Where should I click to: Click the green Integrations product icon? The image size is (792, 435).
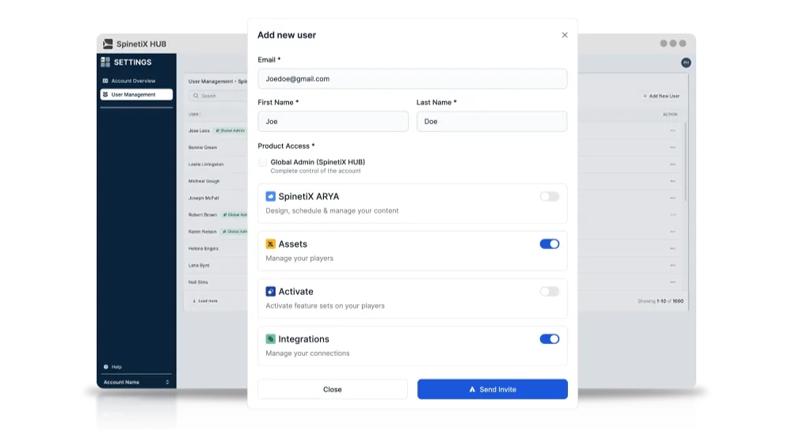click(271, 339)
